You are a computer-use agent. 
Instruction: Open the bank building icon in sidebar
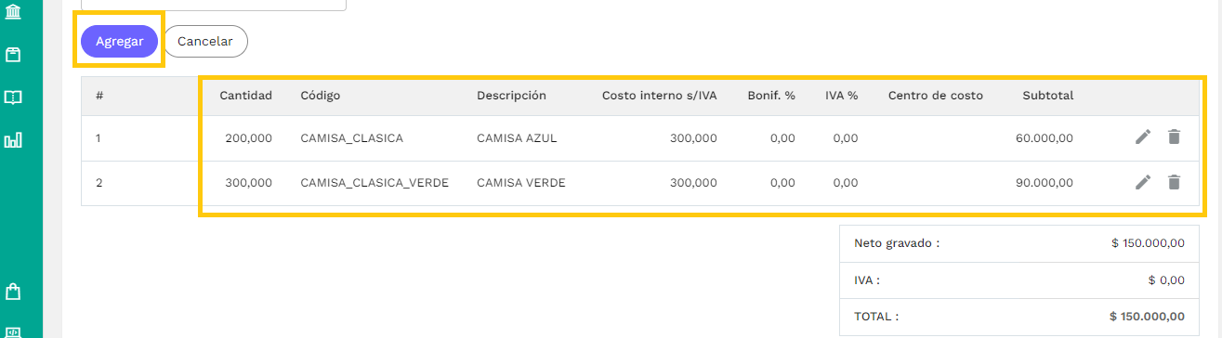point(13,11)
